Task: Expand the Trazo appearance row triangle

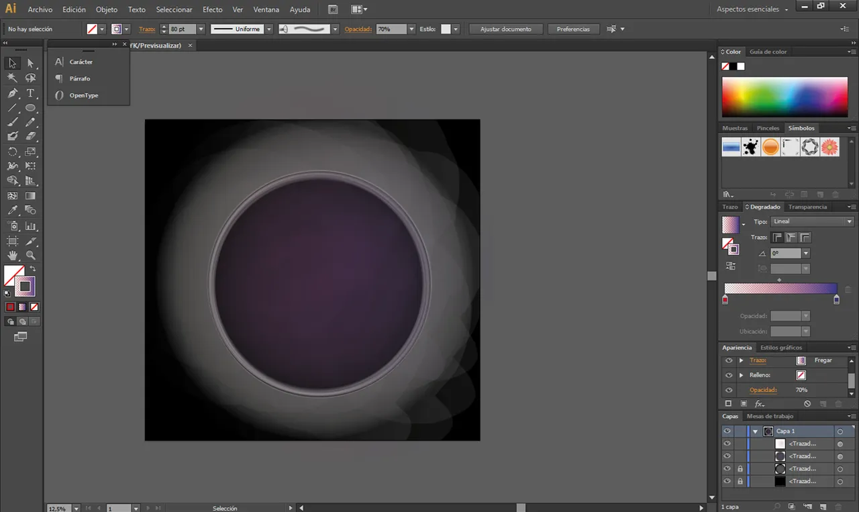Action: 741,360
